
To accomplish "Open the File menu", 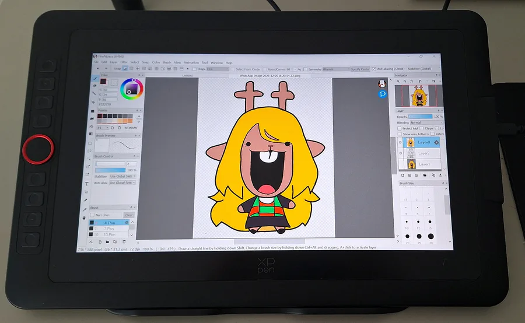I will click(x=96, y=62).
